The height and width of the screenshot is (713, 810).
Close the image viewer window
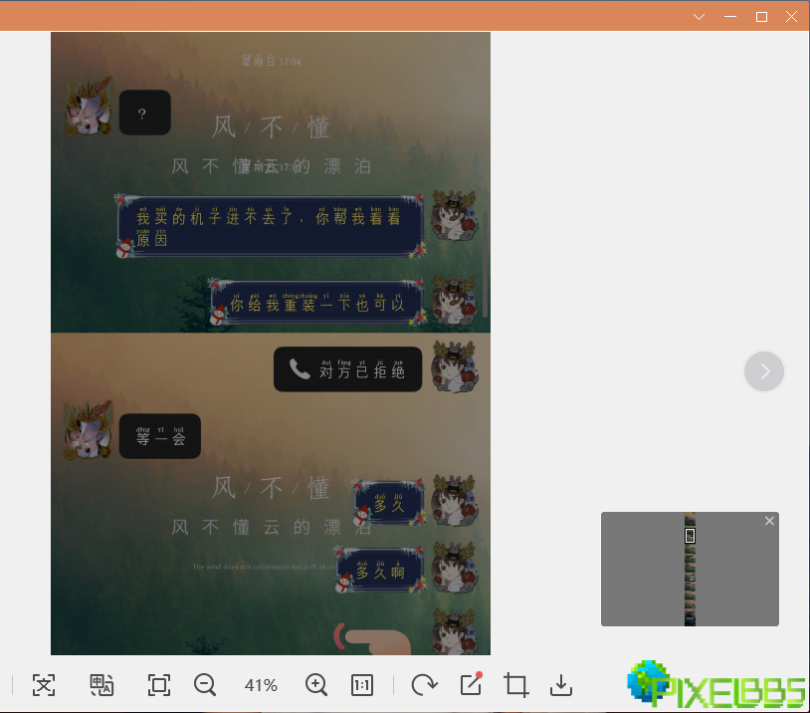(x=791, y=17)
